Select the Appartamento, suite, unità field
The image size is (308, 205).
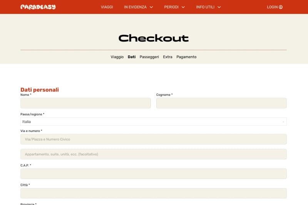pyautogui.click(x=153, y=154)
